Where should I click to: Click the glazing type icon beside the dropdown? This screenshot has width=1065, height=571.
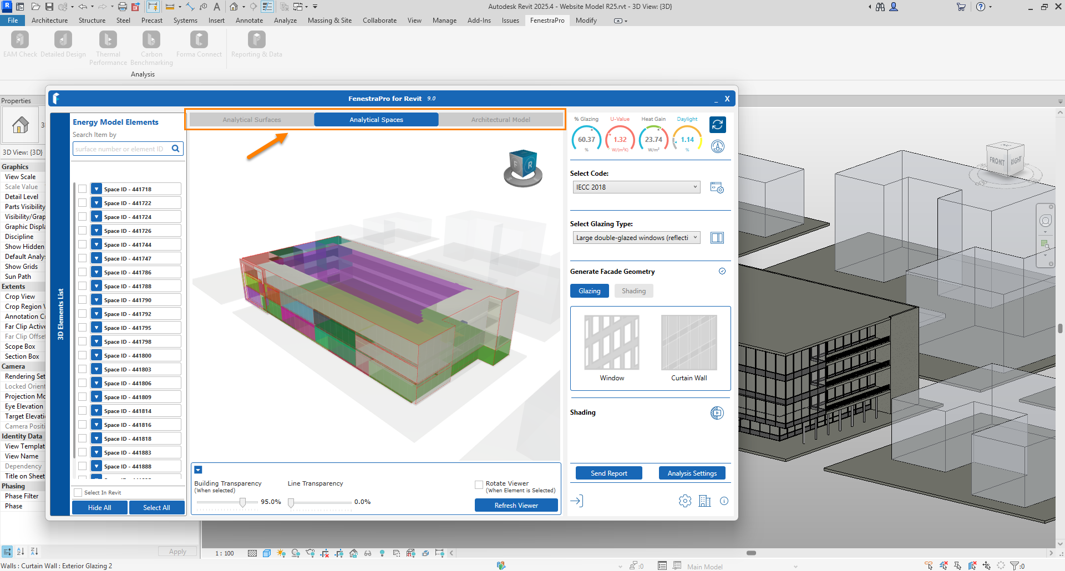point(717,238)
